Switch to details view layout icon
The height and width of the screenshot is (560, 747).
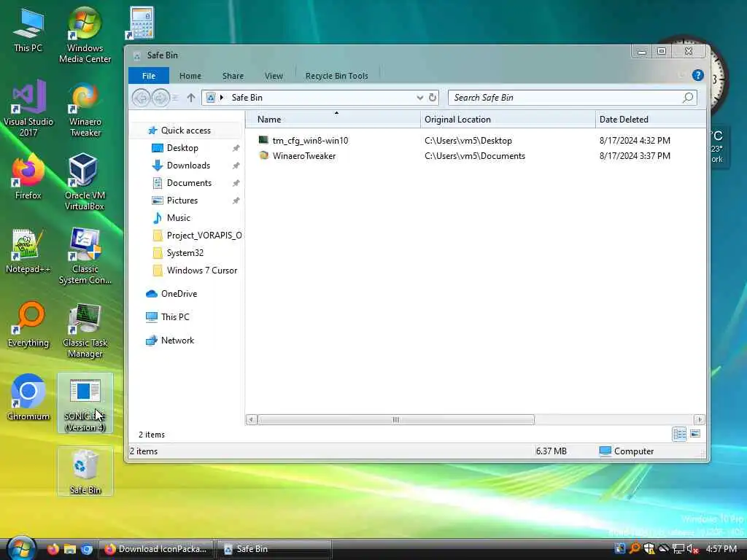[679, 434]
